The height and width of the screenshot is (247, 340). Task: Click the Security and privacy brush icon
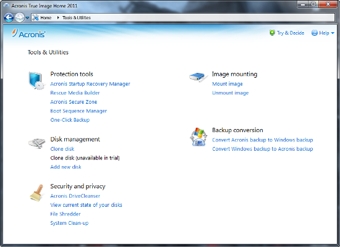tap(36, 193)
